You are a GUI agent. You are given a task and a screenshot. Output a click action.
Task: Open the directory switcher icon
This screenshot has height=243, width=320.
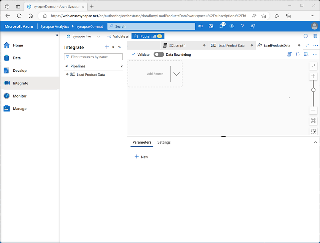[211, 26]
